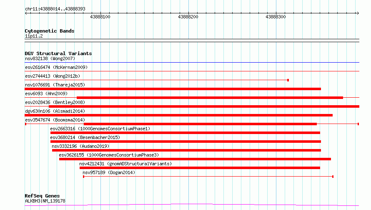Viewport: 371px width, 210px height.
Task: Select variant esv2744413 (Wong2012b) label
Action: coord(53,76)
